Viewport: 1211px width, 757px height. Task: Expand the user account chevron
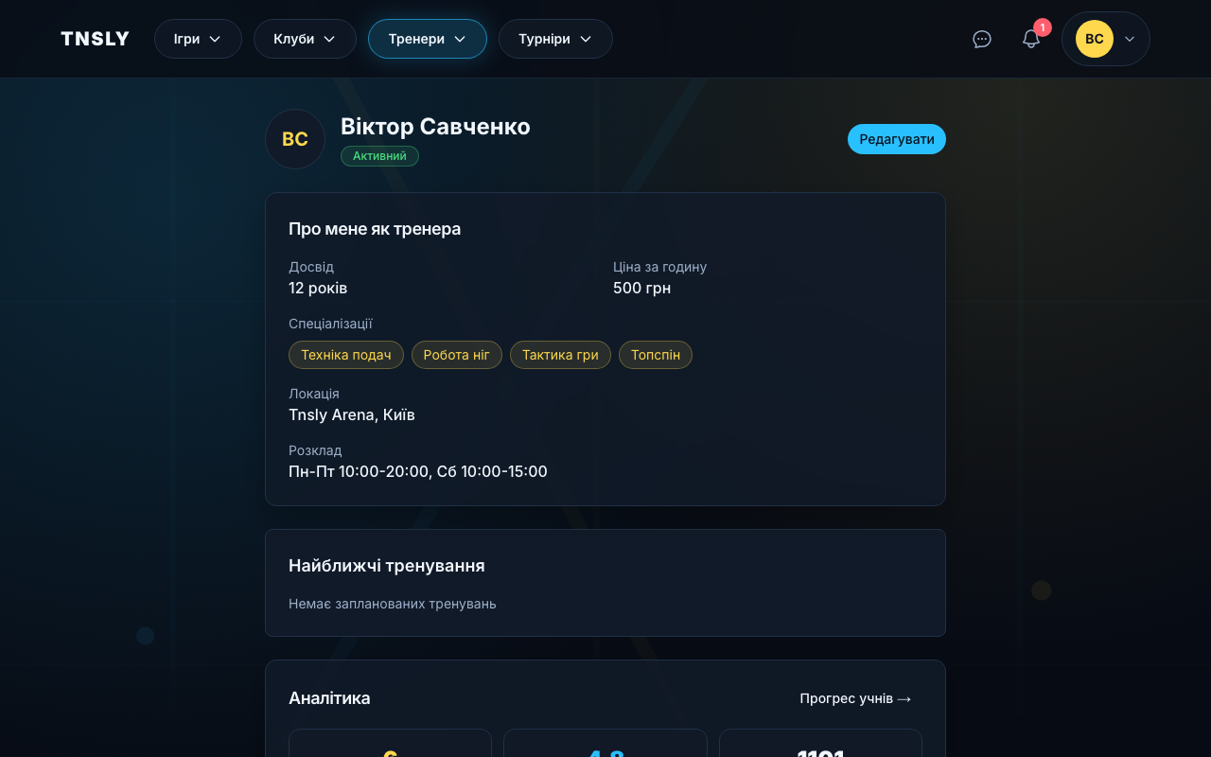coord(1130,39)
